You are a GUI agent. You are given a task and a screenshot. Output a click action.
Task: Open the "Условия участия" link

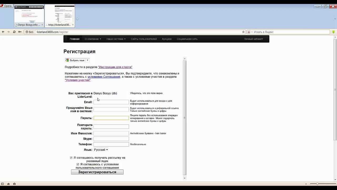click(78, 80)
